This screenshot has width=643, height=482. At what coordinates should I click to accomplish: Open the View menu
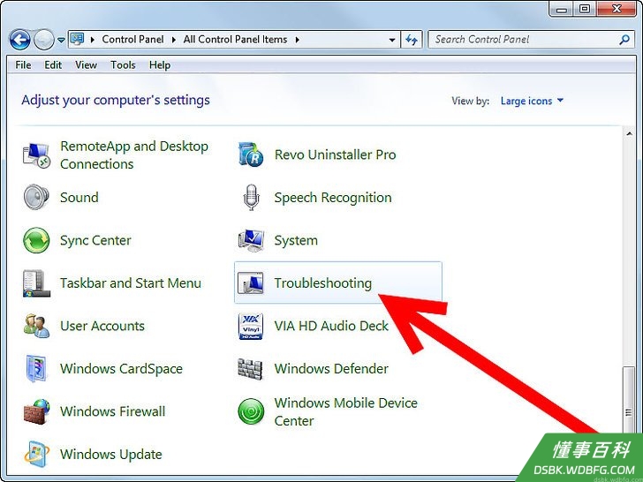(87, 65)
